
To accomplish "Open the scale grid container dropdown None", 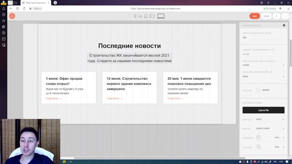I will click(263, 77).
